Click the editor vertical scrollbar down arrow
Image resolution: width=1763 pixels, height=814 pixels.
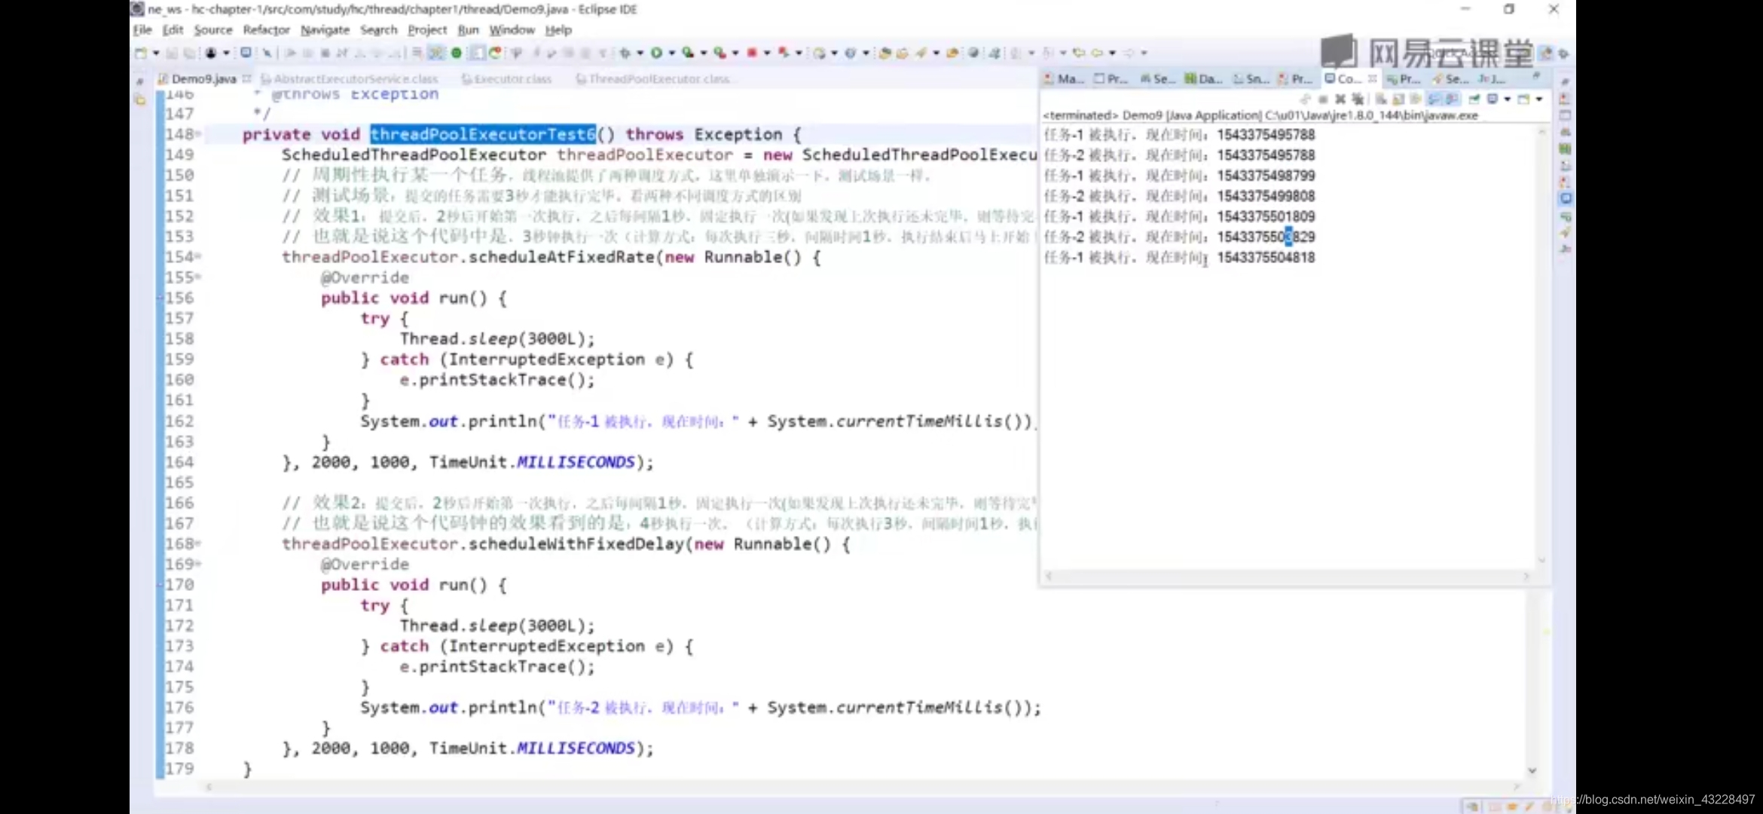coord(1532,770)
